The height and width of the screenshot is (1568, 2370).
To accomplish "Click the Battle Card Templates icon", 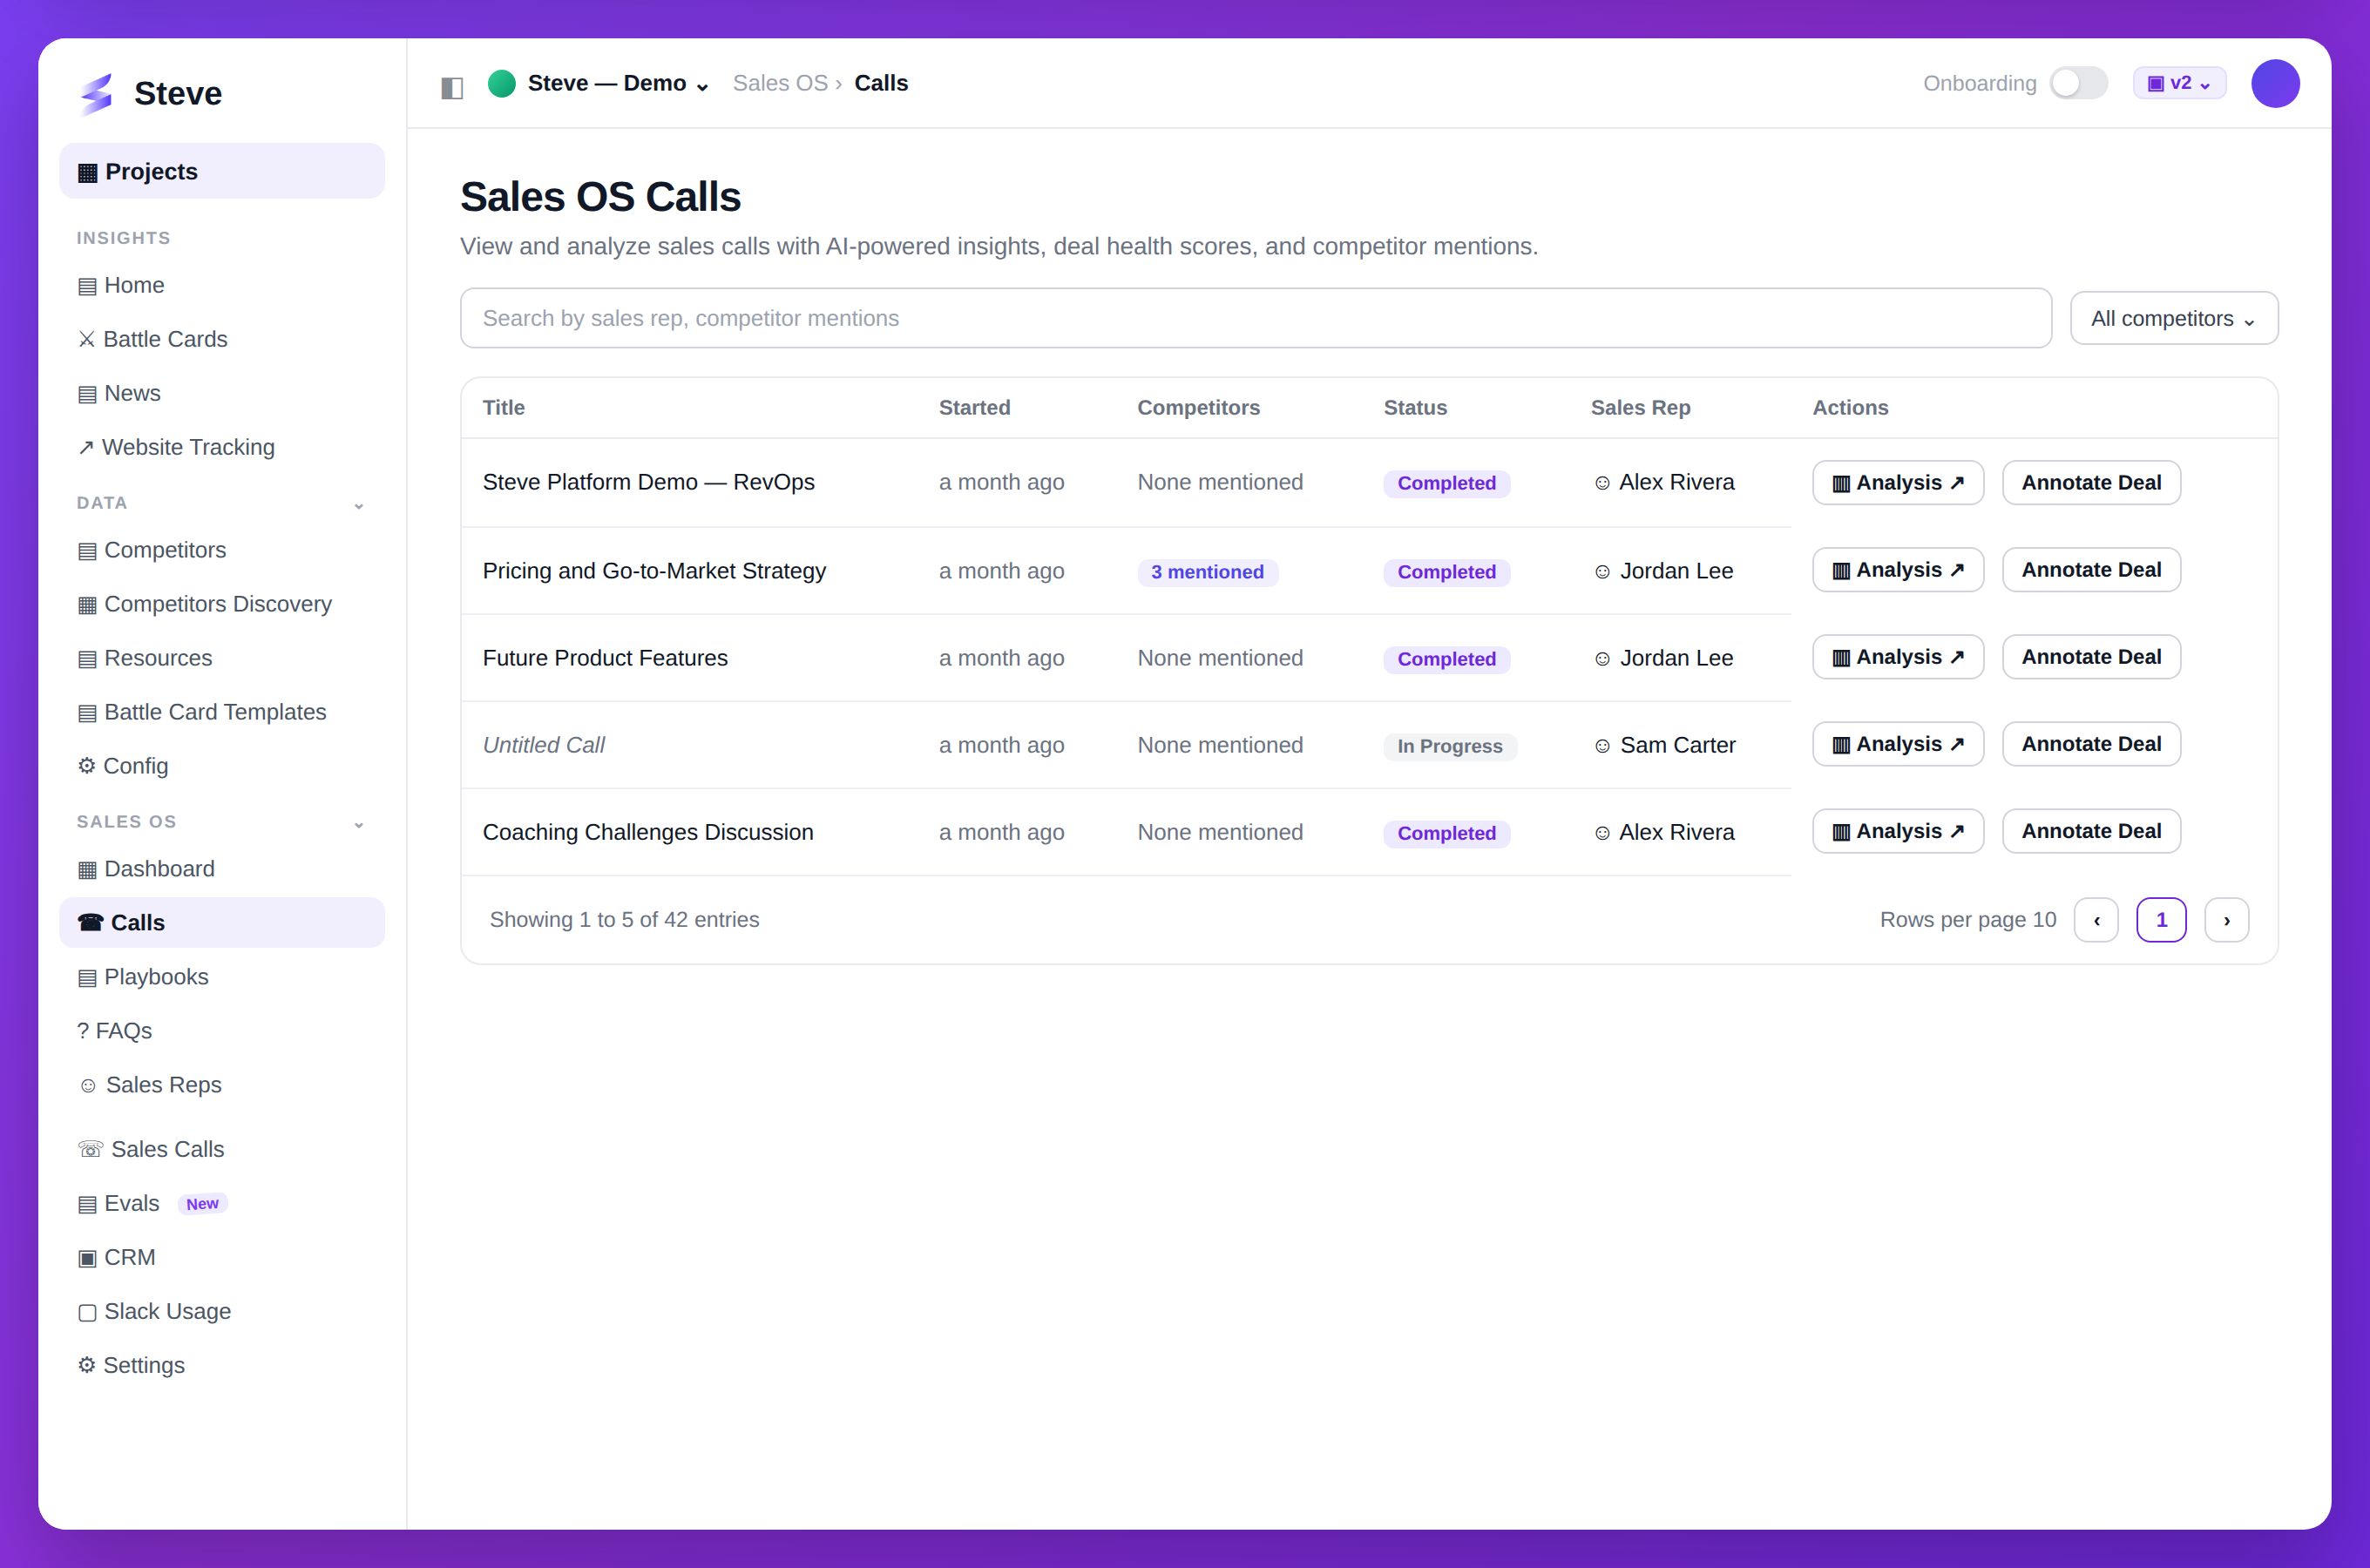I will click(x=87, y=713).
